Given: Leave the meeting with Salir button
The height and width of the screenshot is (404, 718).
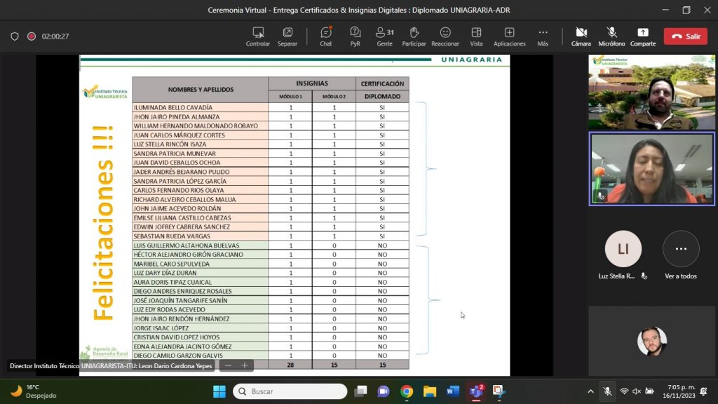Looking at the screenshot, I should (x=686, y=36).
